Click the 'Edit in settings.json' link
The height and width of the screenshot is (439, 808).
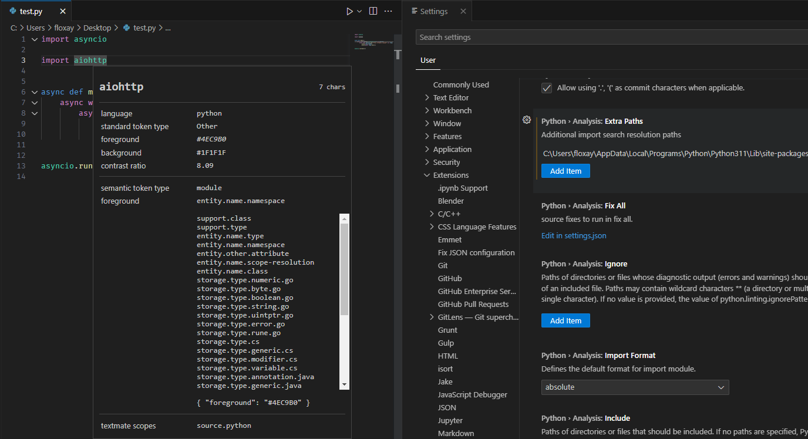[574, 235]
